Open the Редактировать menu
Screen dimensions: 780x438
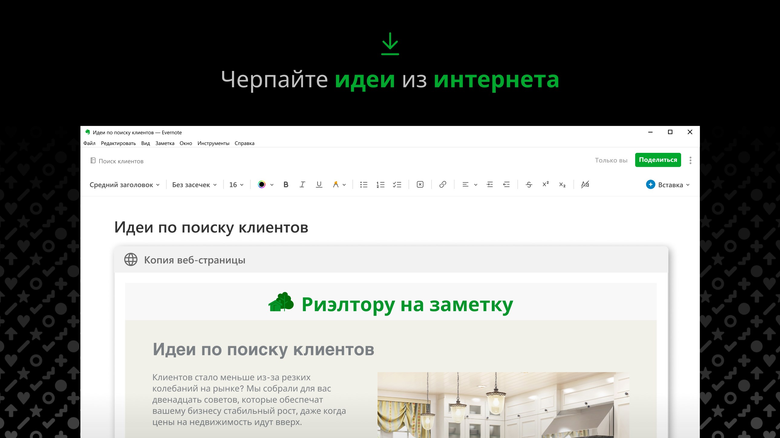[118, 143]
